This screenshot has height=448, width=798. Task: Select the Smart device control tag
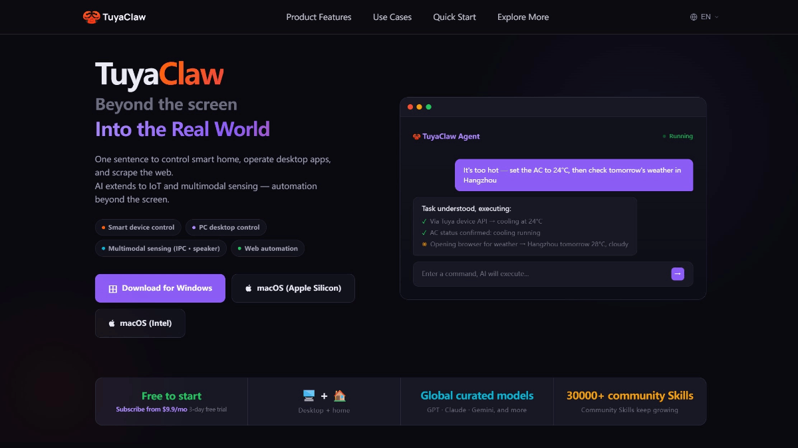[138, 228]
